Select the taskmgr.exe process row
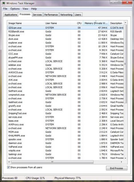This screenshot has width=134, height=182. (65, 154)
